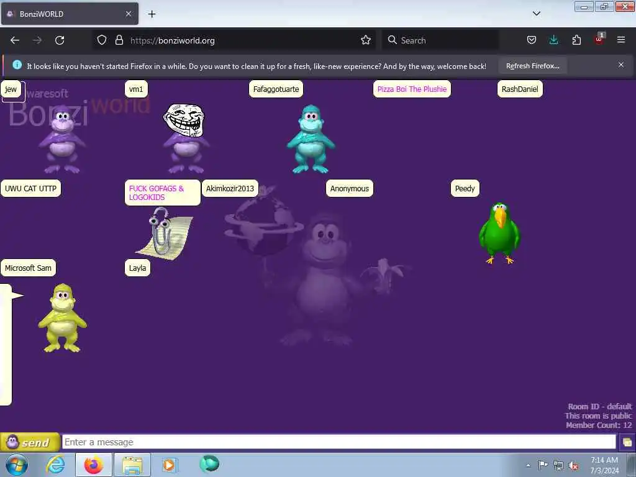636x477 pixels.
Task: Click the teal round taskbar app icon
Action: coord(209,463)
